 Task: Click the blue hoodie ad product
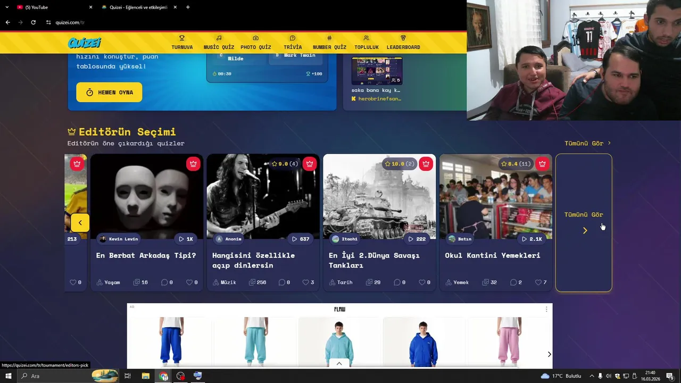pos(423,342)
